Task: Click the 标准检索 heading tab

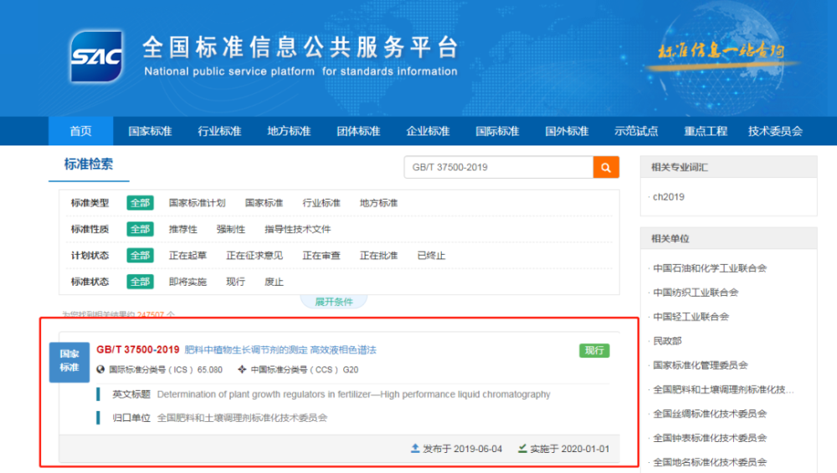Action: coord(89,165)
